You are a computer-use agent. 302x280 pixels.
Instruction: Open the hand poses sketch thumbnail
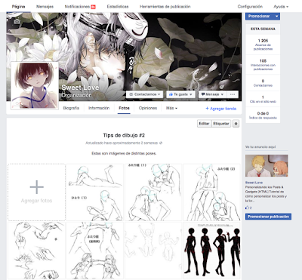37,251
